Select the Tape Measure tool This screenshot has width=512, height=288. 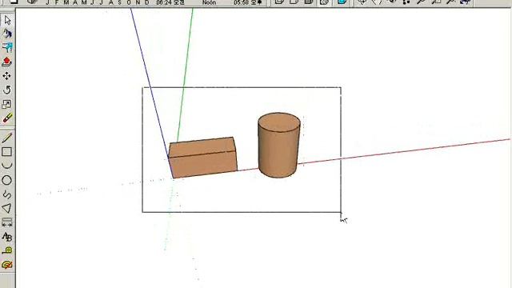[7, 250]
